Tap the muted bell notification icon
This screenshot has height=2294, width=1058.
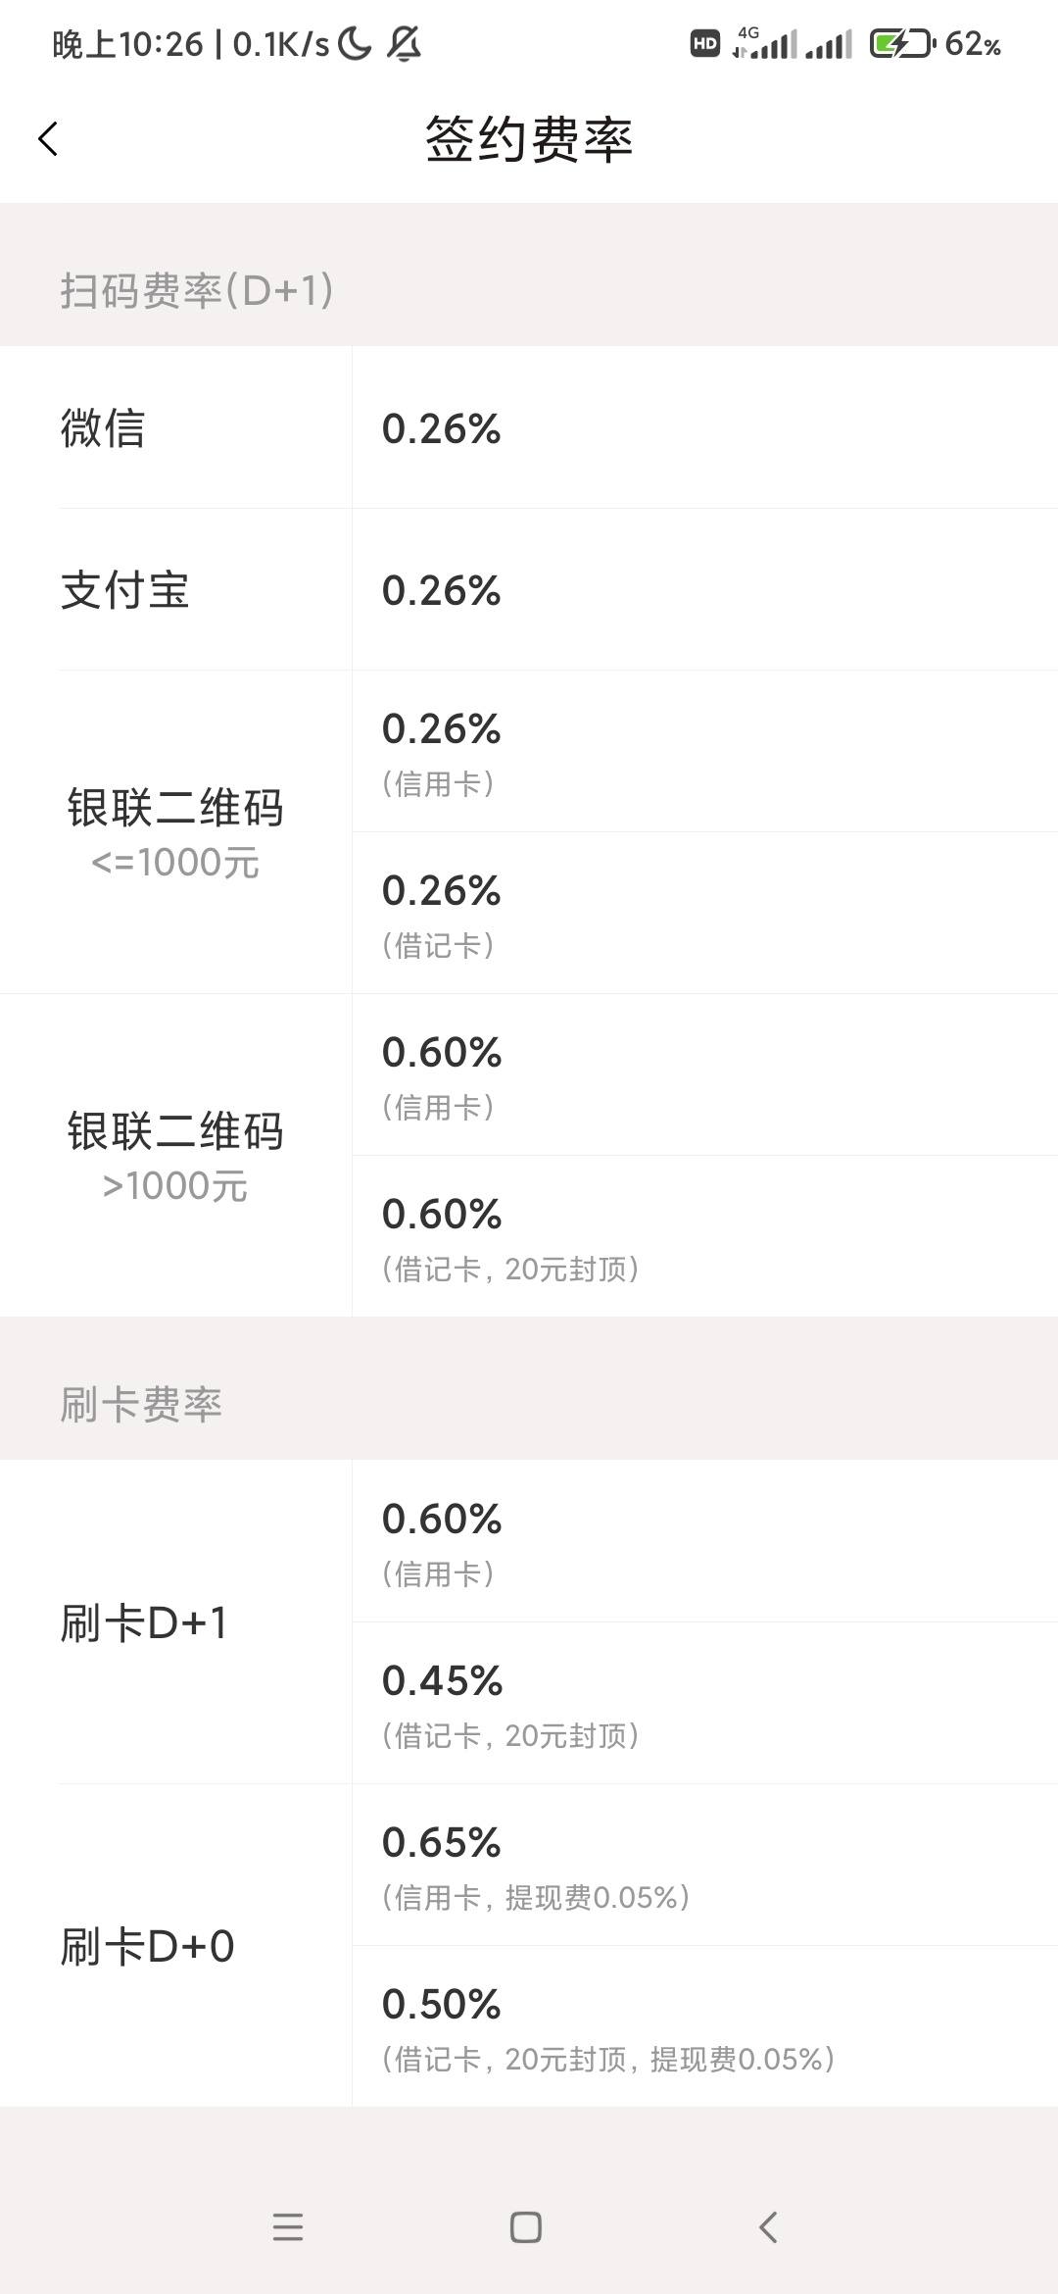click(x=404, y=43)
